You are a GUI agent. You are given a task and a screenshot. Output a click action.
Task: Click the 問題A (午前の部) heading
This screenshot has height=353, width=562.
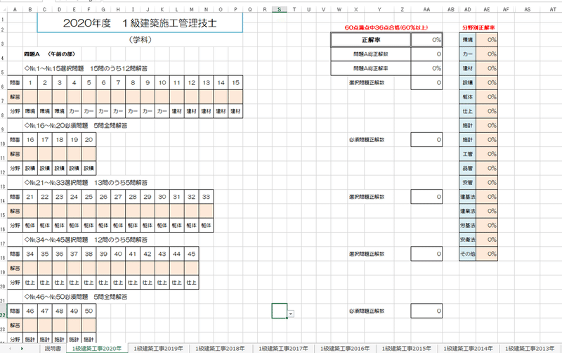(x=49, y=54)
